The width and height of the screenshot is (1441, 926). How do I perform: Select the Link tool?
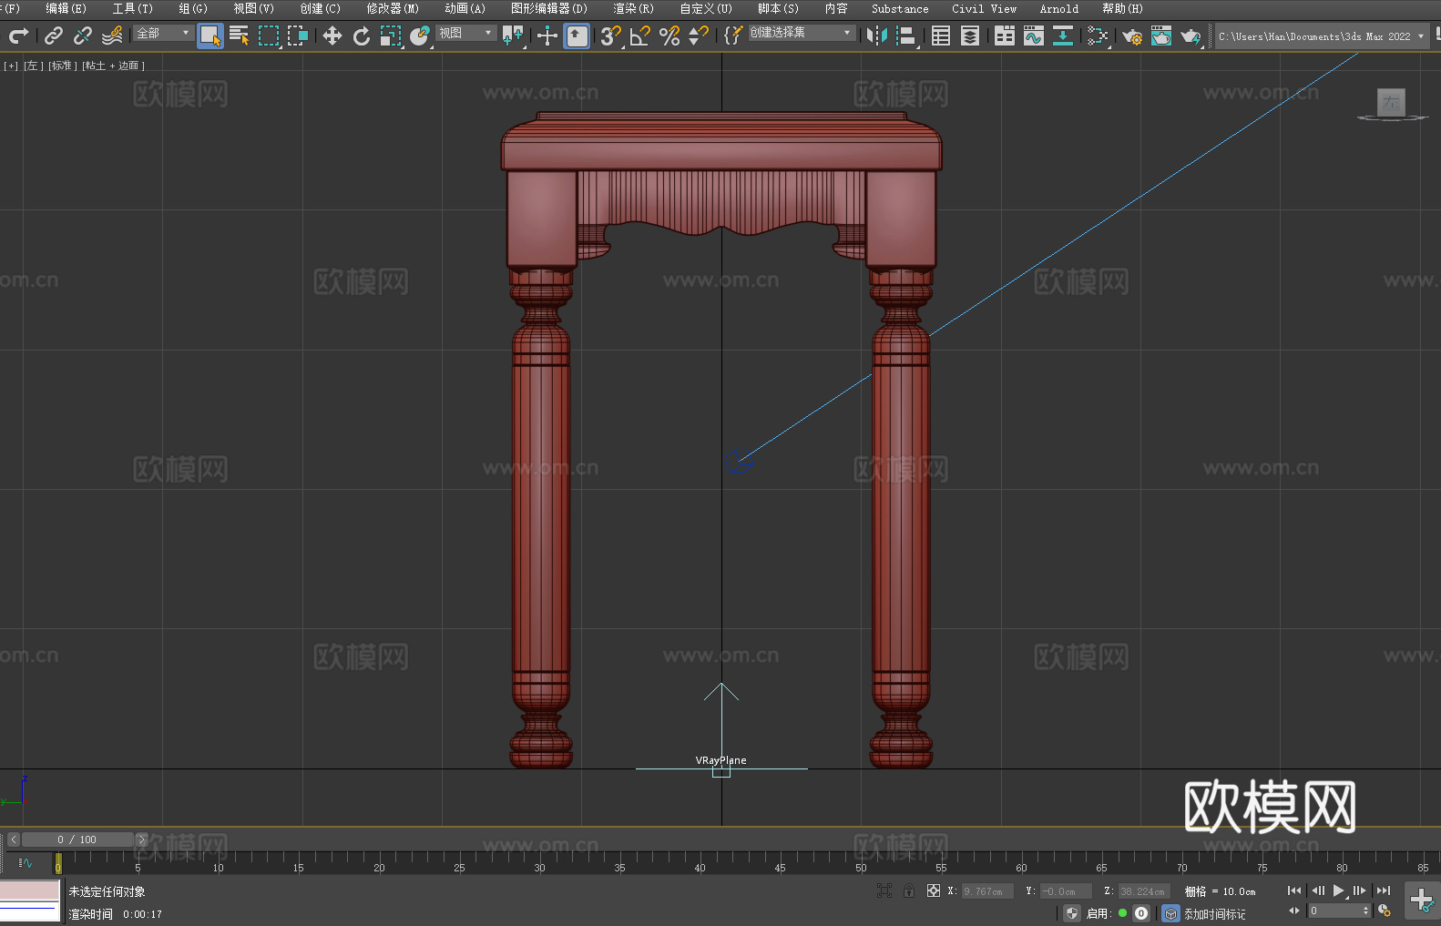coord(54,36)
